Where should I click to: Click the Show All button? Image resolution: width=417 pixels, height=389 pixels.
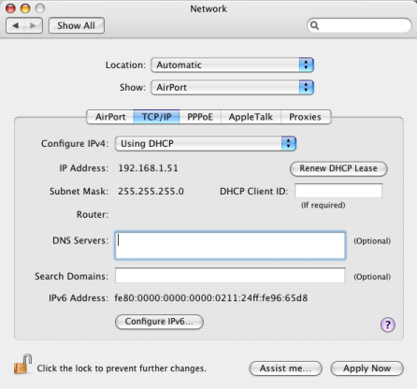[x=77, y=25]
